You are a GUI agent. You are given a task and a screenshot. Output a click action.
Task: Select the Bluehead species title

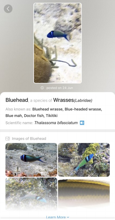pos(17,100)
